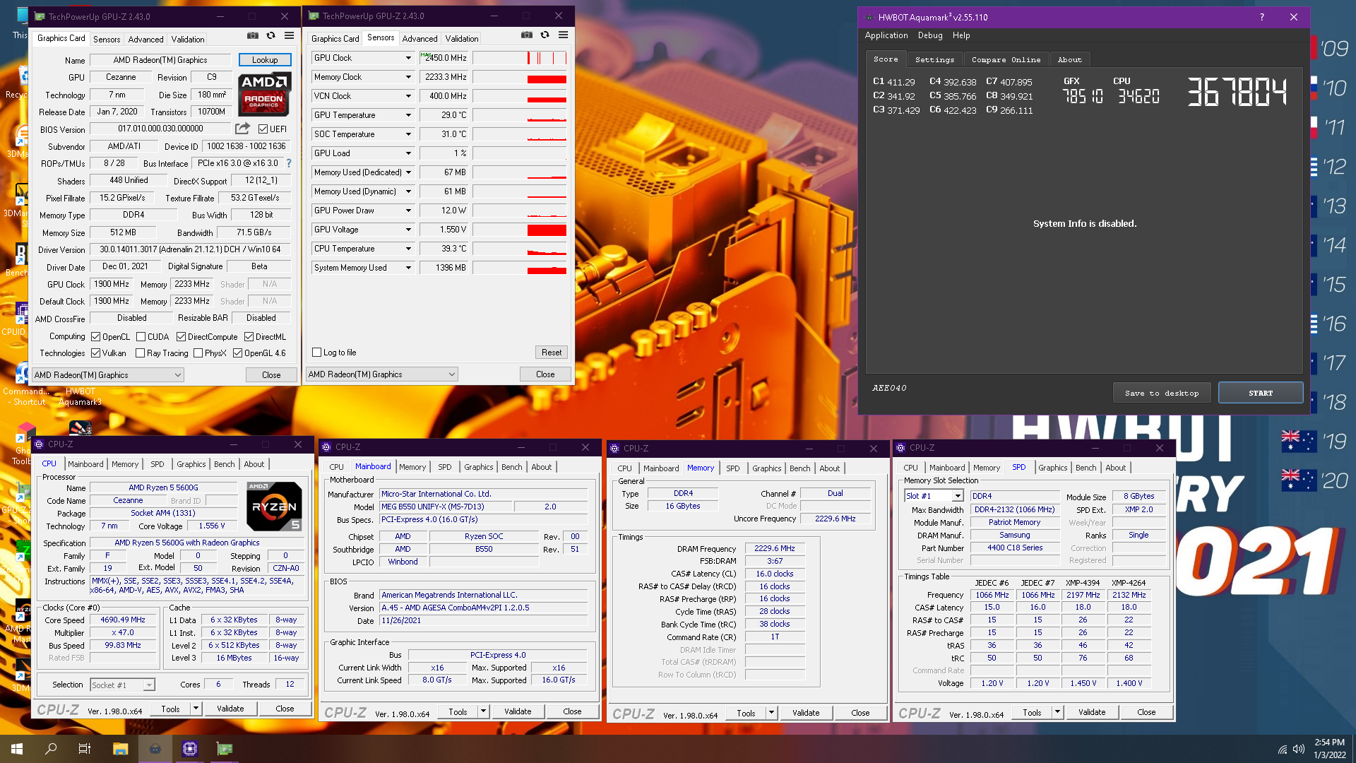The width and height of the screenshot is (1356, 763).
Task: Click START button in Aquamark
Action: coord(1261,393)
